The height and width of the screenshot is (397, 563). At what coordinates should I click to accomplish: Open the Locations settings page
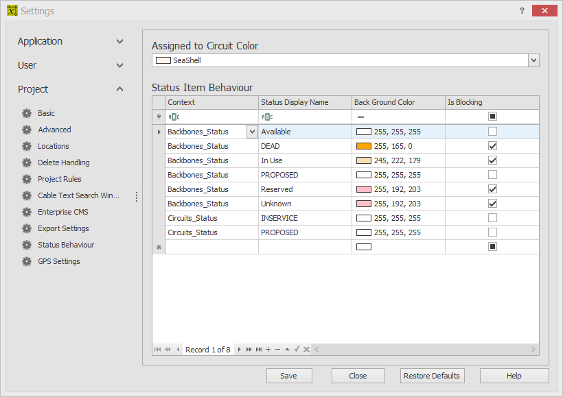(x=53, y=146)
